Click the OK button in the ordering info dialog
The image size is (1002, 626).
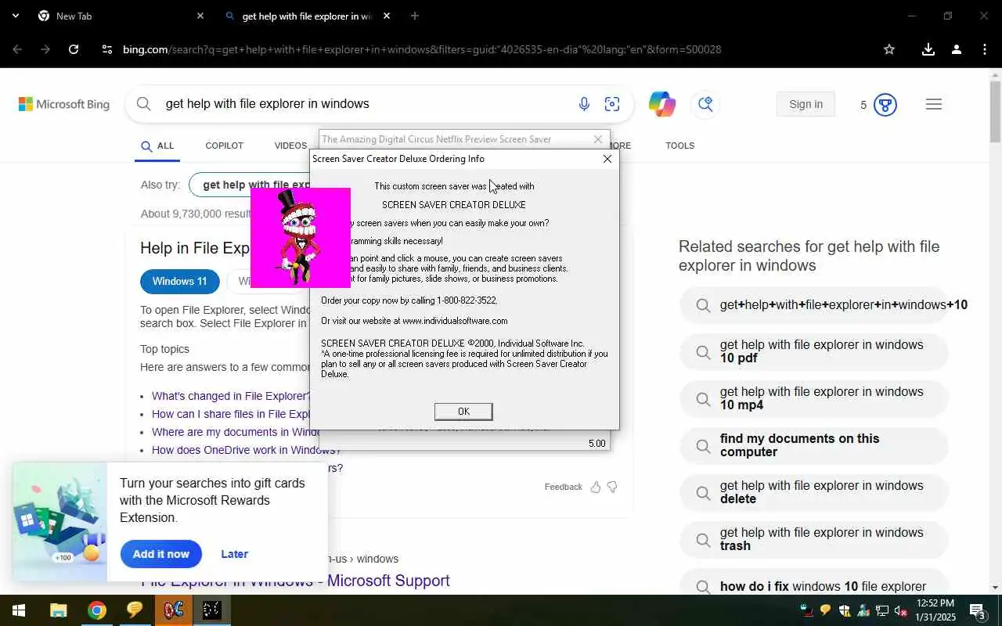click(463, 412)
